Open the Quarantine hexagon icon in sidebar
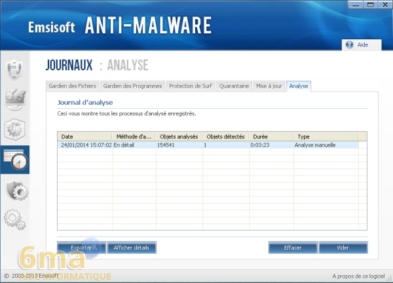 coord(15,129)
